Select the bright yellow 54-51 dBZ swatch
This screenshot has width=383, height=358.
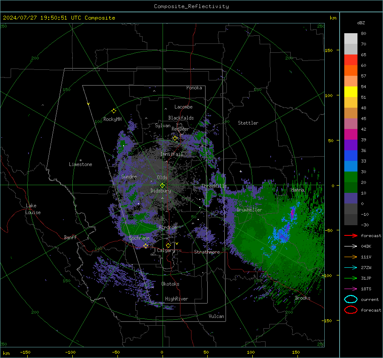[351, 92]
